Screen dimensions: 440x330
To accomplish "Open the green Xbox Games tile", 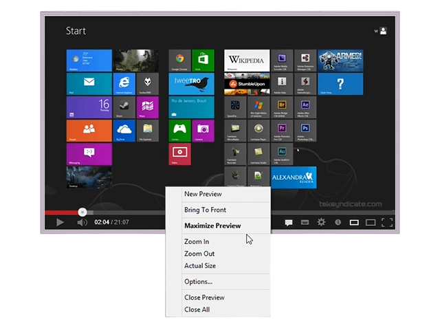I will 179,131.
